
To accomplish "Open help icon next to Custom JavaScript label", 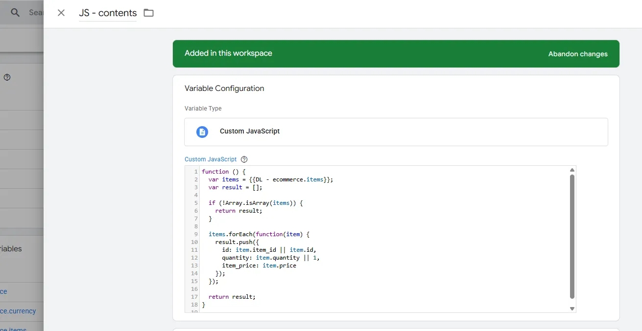I will [x=244, y=159].
